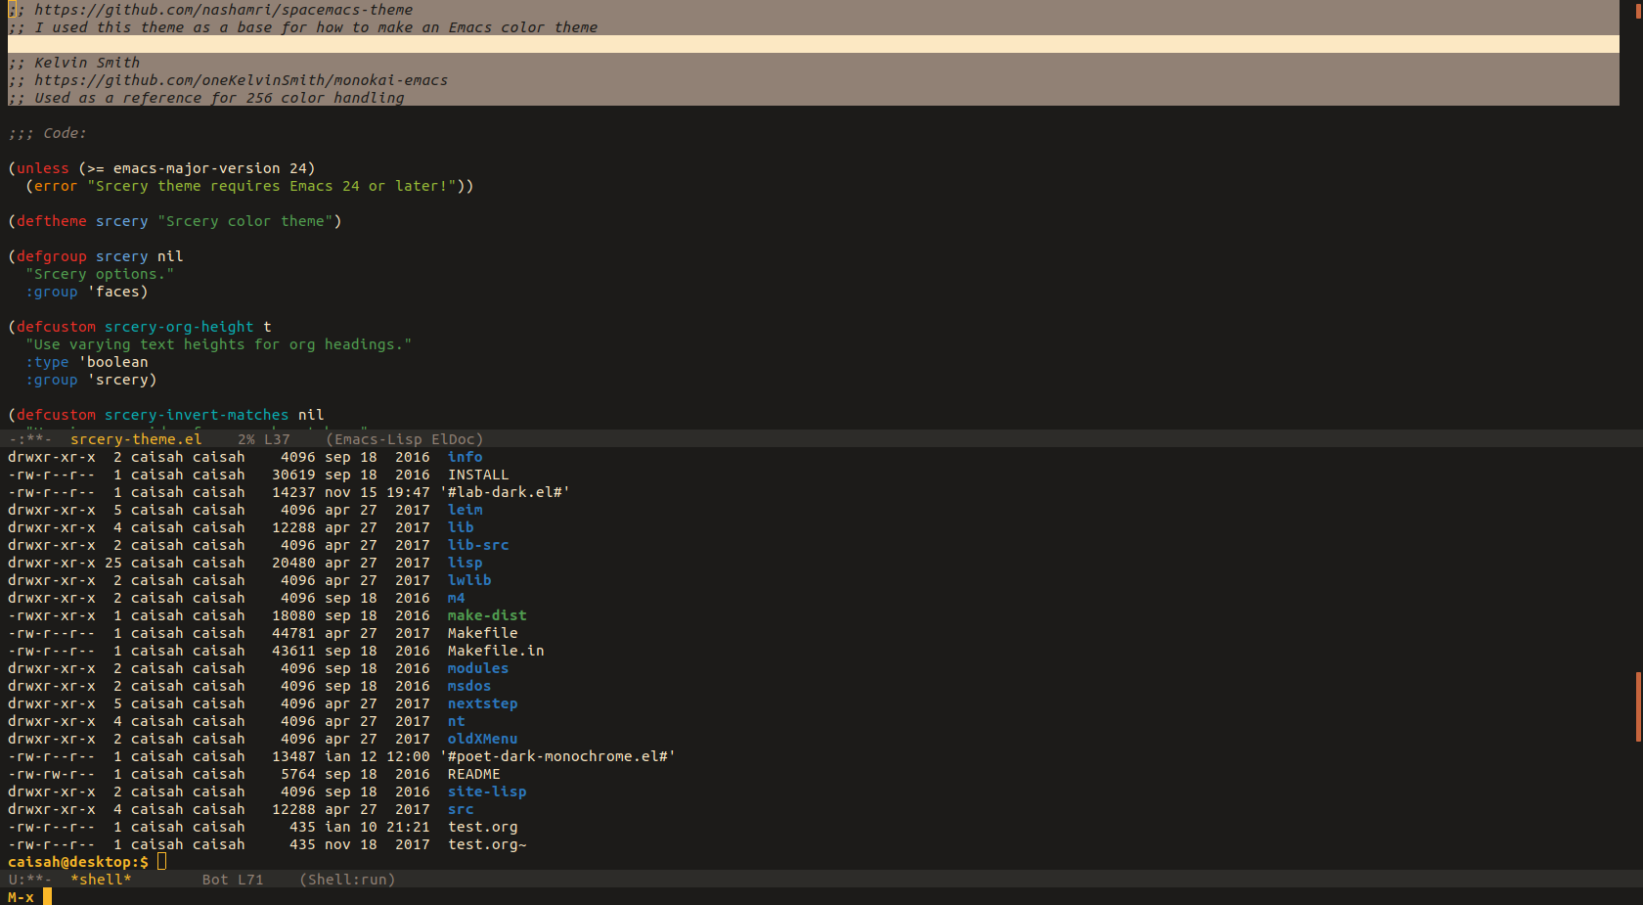Click the ':group 'faces' line
Screen dimensions: 1643x905
coord(87,292)
